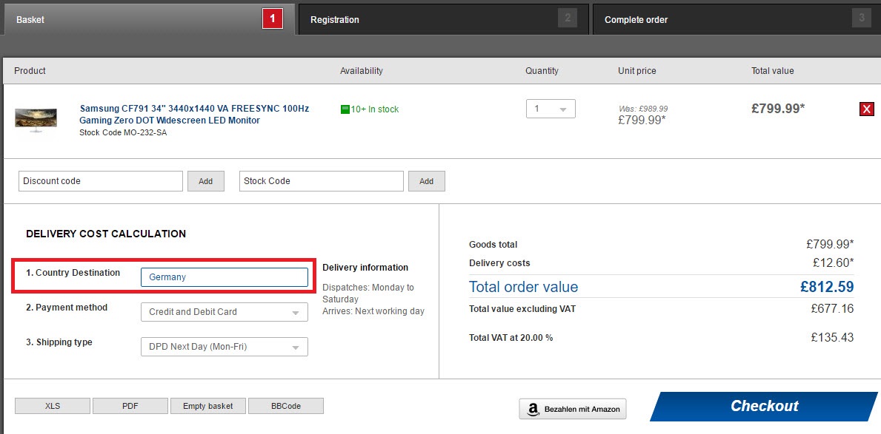The width and height of the screenshot is (881, 434).
Task: Export basket using PDF button
Action: pos(130,406)
